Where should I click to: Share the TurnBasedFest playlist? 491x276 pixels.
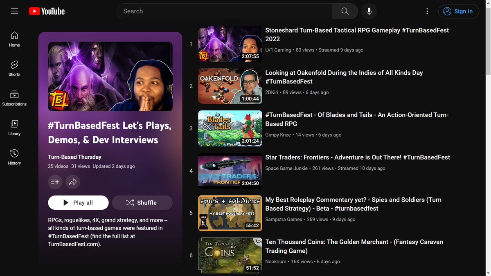(73, 182)
